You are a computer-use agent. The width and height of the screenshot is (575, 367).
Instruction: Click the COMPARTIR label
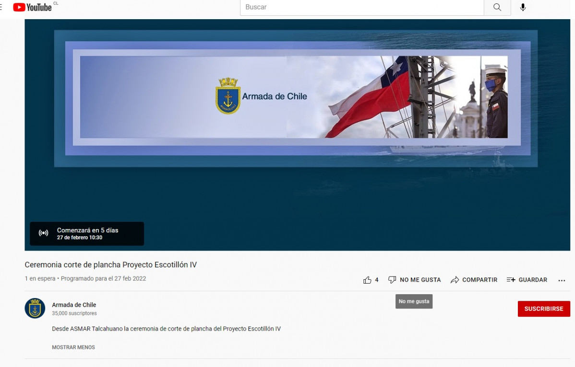pyautogui.click(x=479, y=280)
